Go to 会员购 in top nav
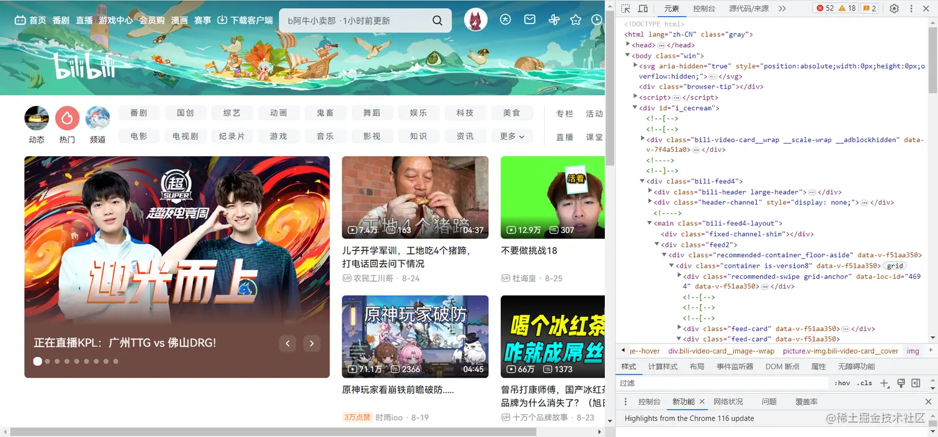 [x=152, y=20]
